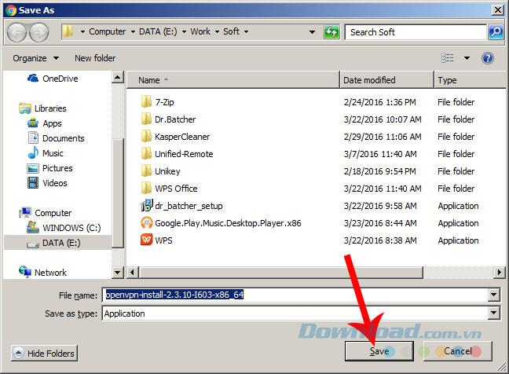Expand the Save as type dropdown
Viewport: 509px width, 374px height.
pos(493,313)
